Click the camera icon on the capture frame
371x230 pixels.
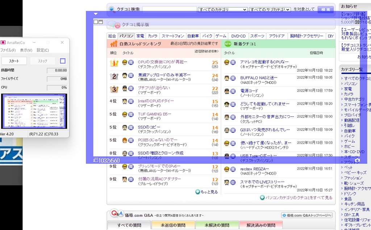coord(357,160)
